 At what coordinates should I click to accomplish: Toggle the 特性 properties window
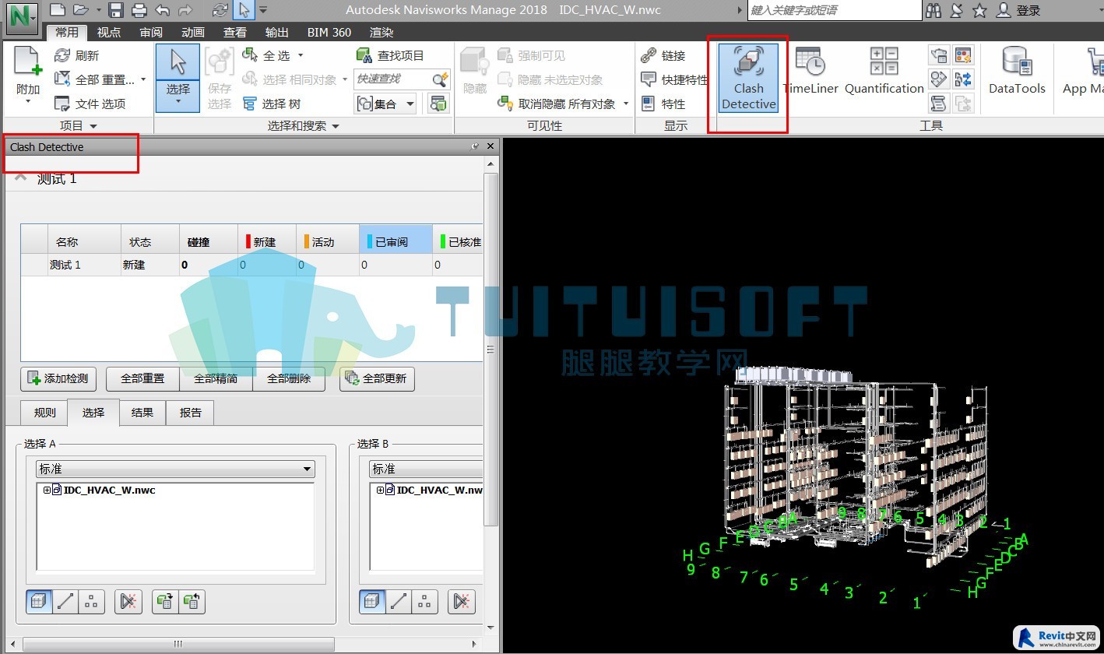point(663,104)
